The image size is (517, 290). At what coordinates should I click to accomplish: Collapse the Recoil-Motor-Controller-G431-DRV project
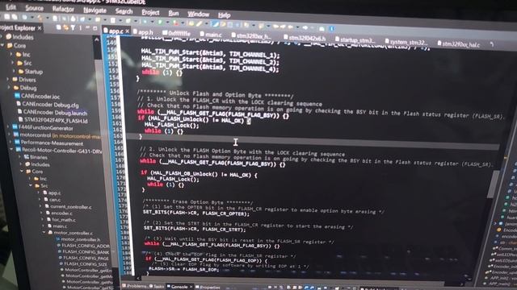12,150
